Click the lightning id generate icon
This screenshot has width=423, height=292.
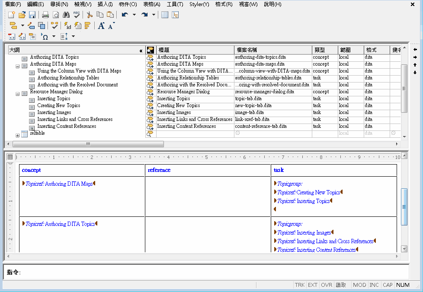click(x=67, y=26)
